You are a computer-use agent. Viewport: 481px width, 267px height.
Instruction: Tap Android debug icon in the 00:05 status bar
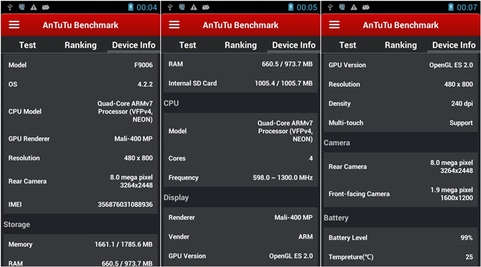tap(206, 7)
